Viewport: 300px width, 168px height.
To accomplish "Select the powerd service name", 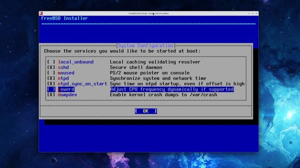I will click(x=66, y=89).
